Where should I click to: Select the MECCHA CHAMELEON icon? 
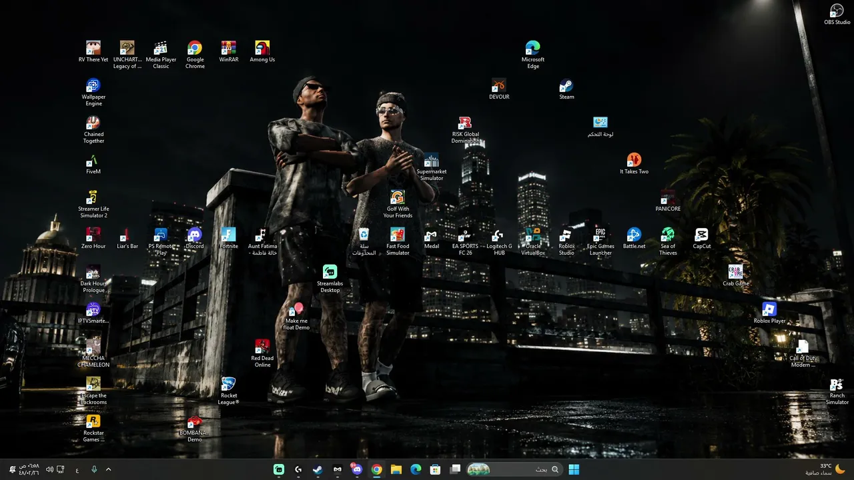pos(93,353)
